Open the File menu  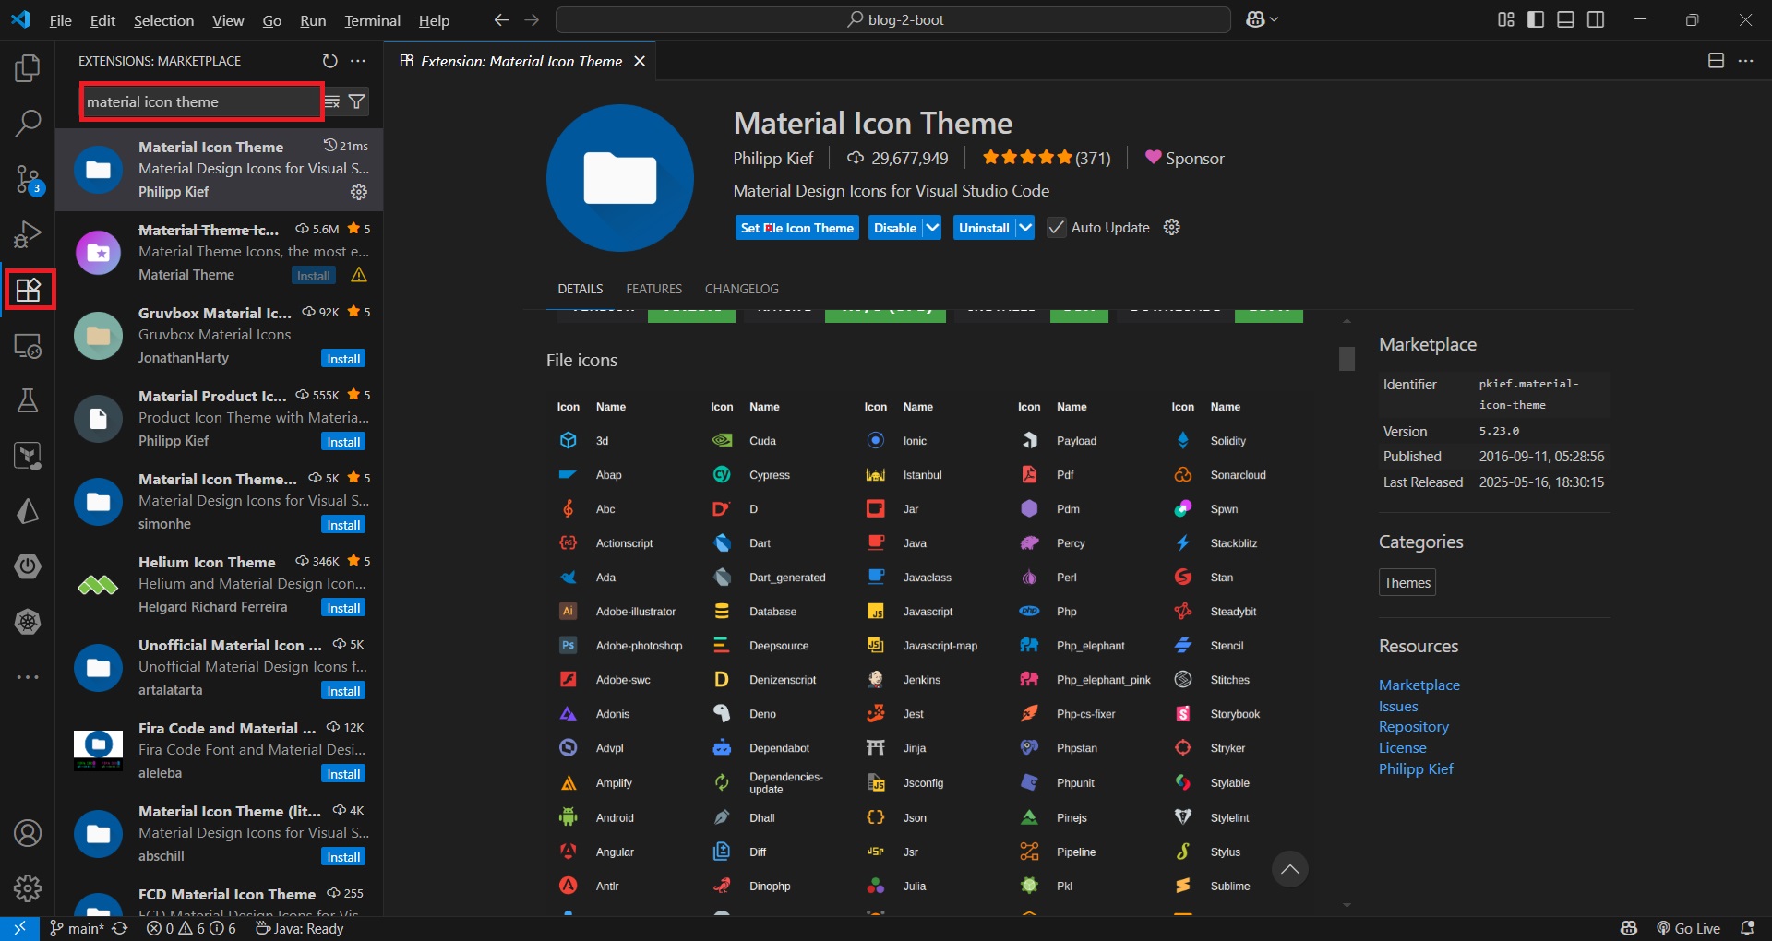point(60,20)
